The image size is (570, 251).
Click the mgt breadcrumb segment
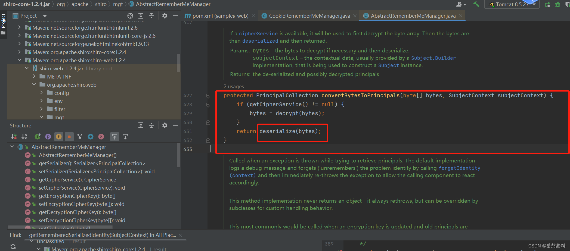(118, 4)
